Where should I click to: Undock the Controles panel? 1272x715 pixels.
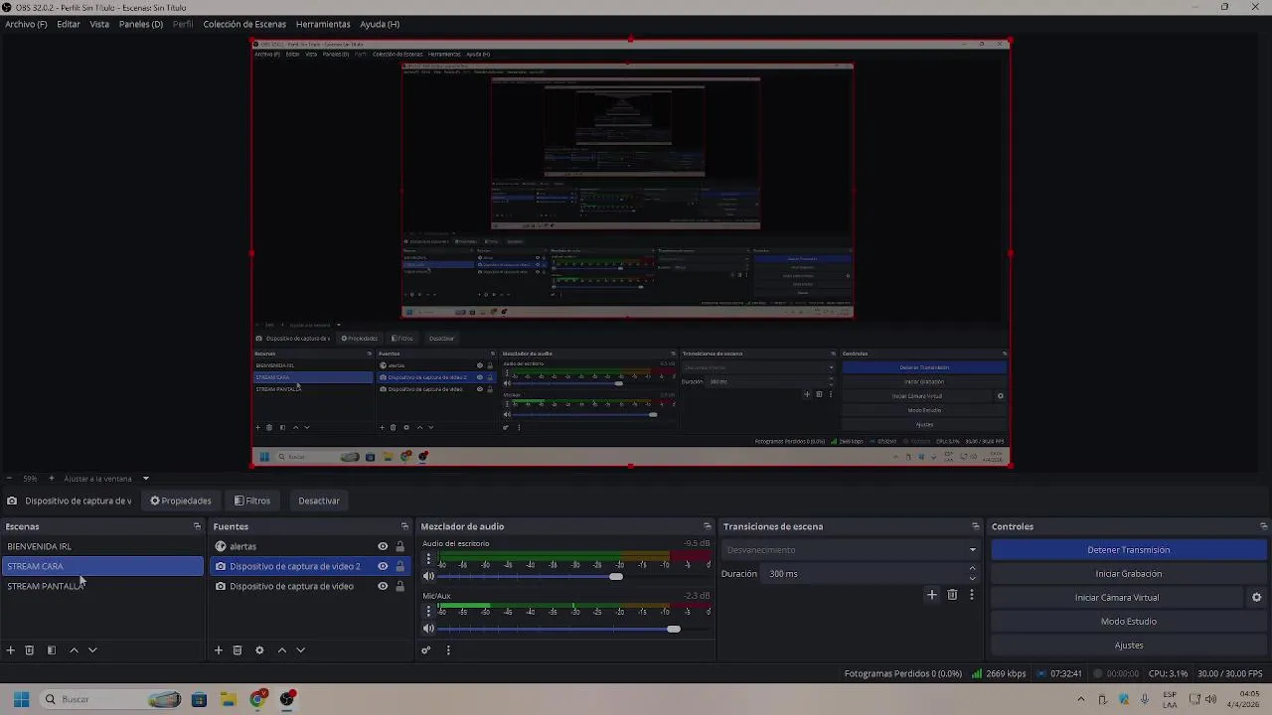click(x=1263, y=526)
